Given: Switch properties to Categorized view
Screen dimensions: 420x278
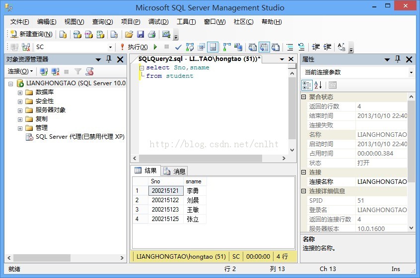Looking at the screenshot, I should tap(307, 85).
